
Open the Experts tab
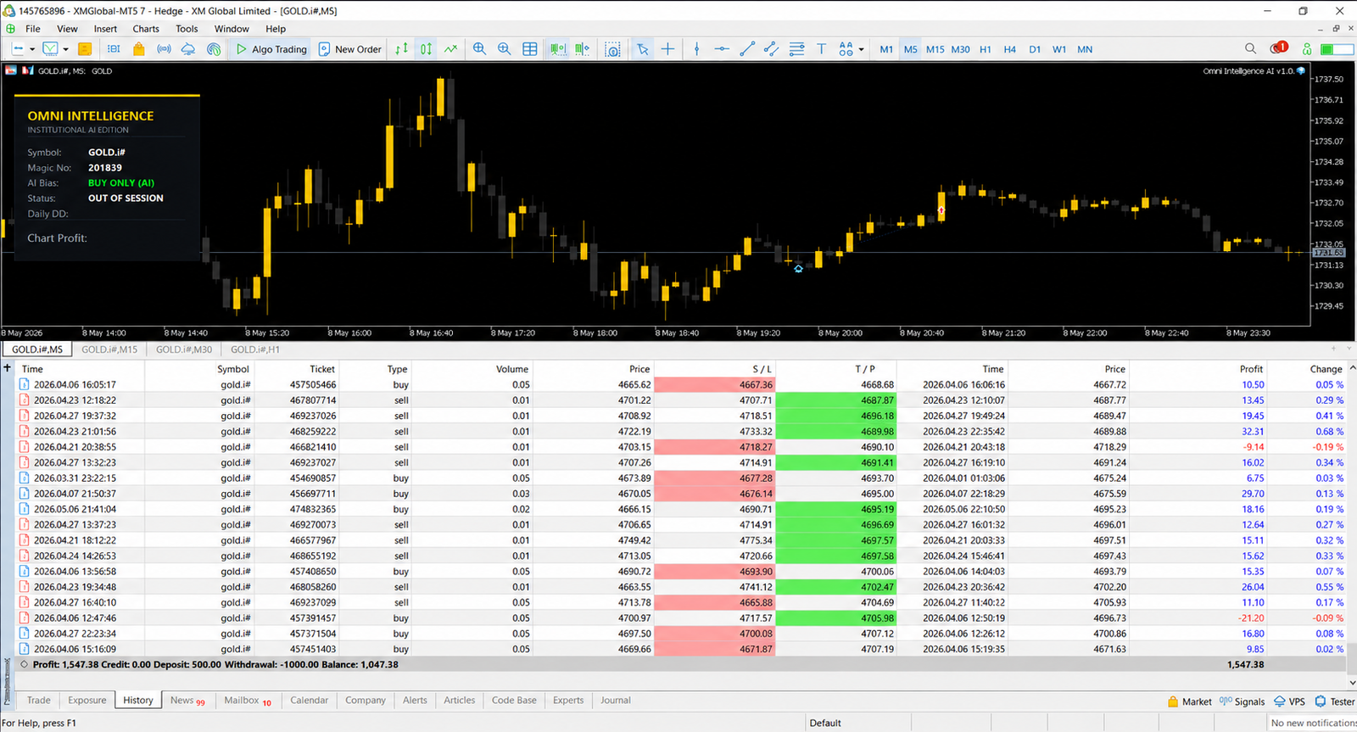pyautogui.click(x=568, y=701)
